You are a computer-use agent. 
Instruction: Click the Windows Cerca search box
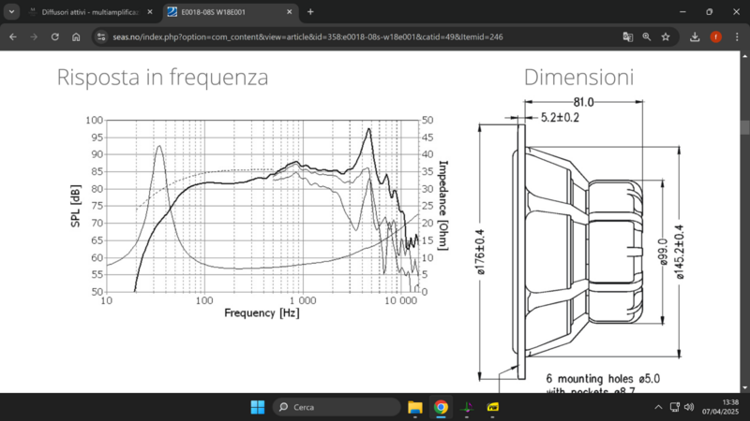337,407
